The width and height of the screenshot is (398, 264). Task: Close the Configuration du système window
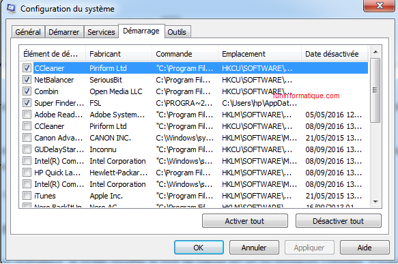[x=379, y=5]
